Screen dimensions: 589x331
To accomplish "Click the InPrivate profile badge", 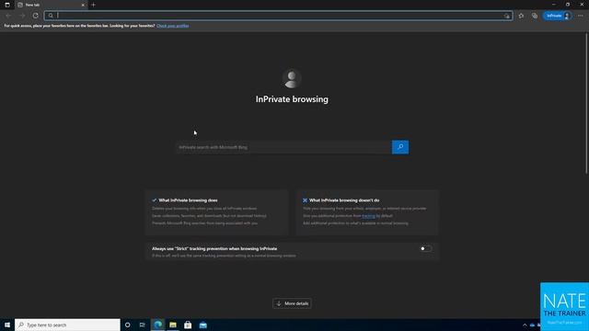I will click(558, 16).
